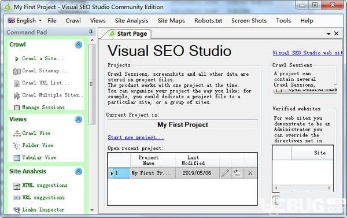Screen dimensions: 347x218
Task: Click the Start Page tab logo icon
Action: 112,34
